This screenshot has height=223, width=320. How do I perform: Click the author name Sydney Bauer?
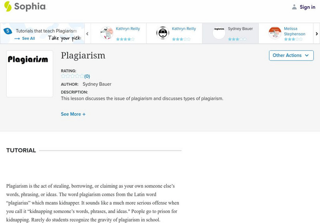click(x=97, y=84)
